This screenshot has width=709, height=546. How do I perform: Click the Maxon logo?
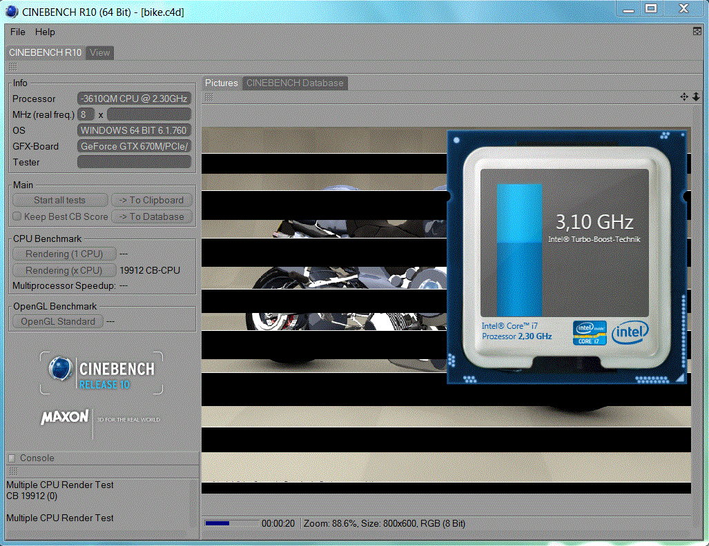65,418
